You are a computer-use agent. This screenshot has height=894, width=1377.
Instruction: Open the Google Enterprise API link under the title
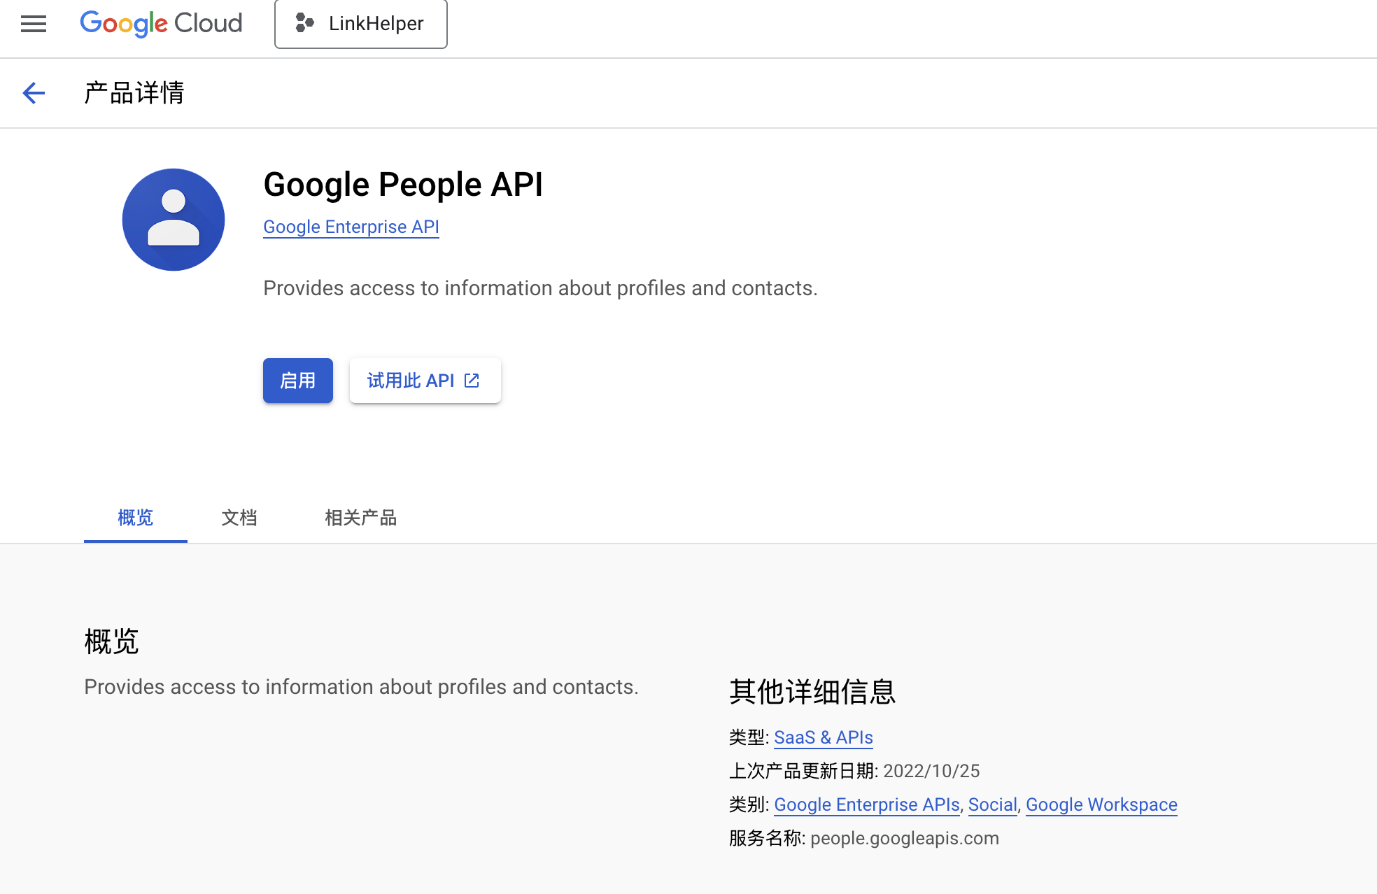(351, 227)
